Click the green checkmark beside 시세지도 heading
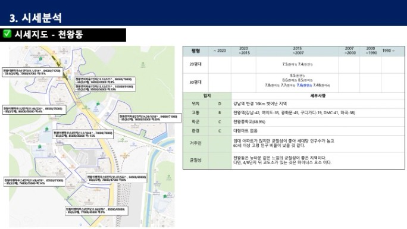Screen dimensions: 407x229 pos(7,34)
